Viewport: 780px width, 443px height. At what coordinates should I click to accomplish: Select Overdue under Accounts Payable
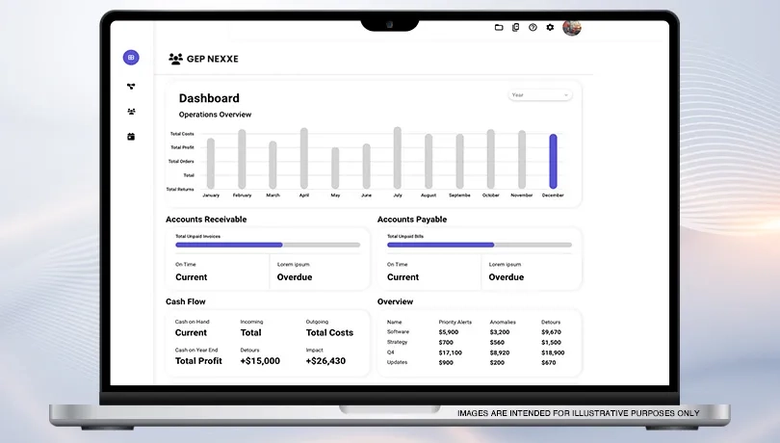click(x=506, y=277)
